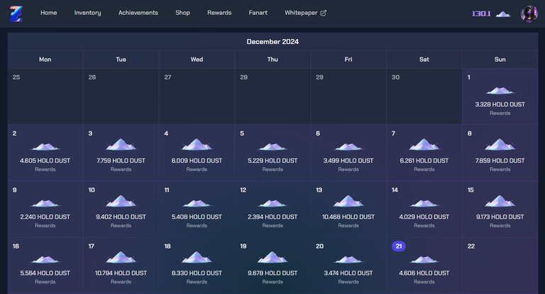Click the 4.606 HOLO DUST amount
The image size is (545, 294).
424,273
